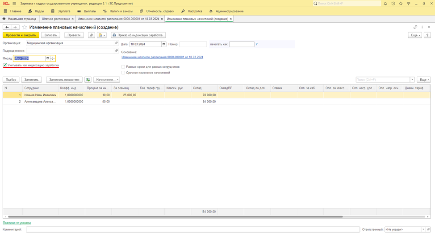
Task: Open the table Еще dropdown
Action: click(x=424, y=80)
